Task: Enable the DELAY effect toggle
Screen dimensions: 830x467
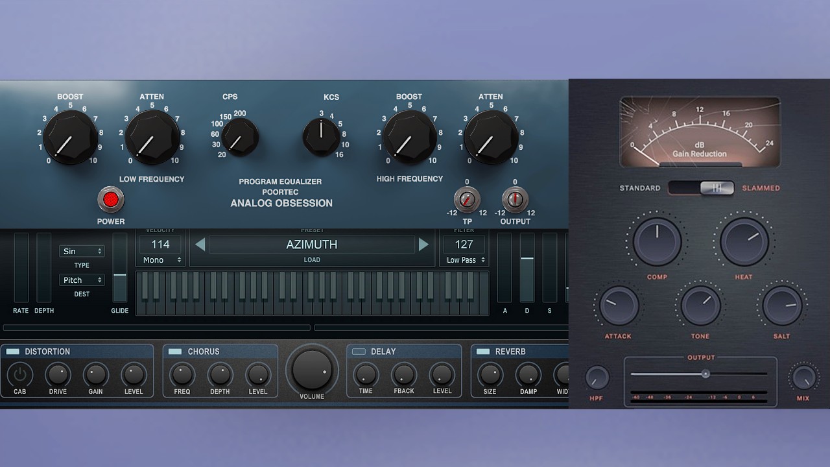Action: [x=359, y=352]
